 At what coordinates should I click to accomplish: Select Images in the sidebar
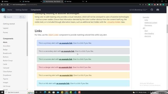click(6, 83)
